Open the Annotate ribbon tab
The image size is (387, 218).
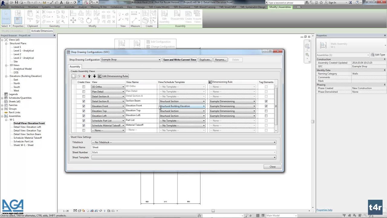(69, 7)
